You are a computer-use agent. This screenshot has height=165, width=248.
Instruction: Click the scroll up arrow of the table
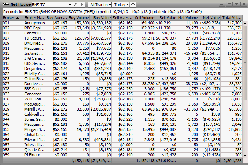[x=245, y=23]
